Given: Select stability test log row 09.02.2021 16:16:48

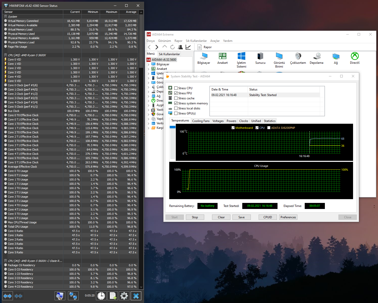Looking at the screenshot, I should coord(265,95).
